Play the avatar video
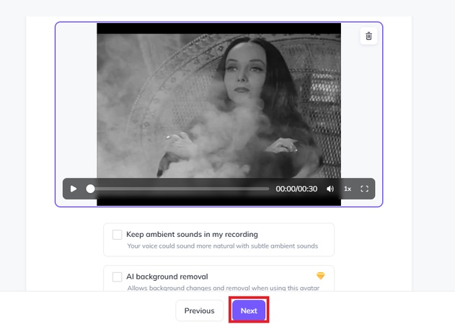Screen dimensions: 455x324 point(74,189)
